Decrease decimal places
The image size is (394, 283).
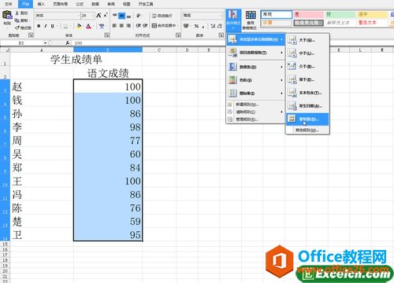(x=220, y=26)
